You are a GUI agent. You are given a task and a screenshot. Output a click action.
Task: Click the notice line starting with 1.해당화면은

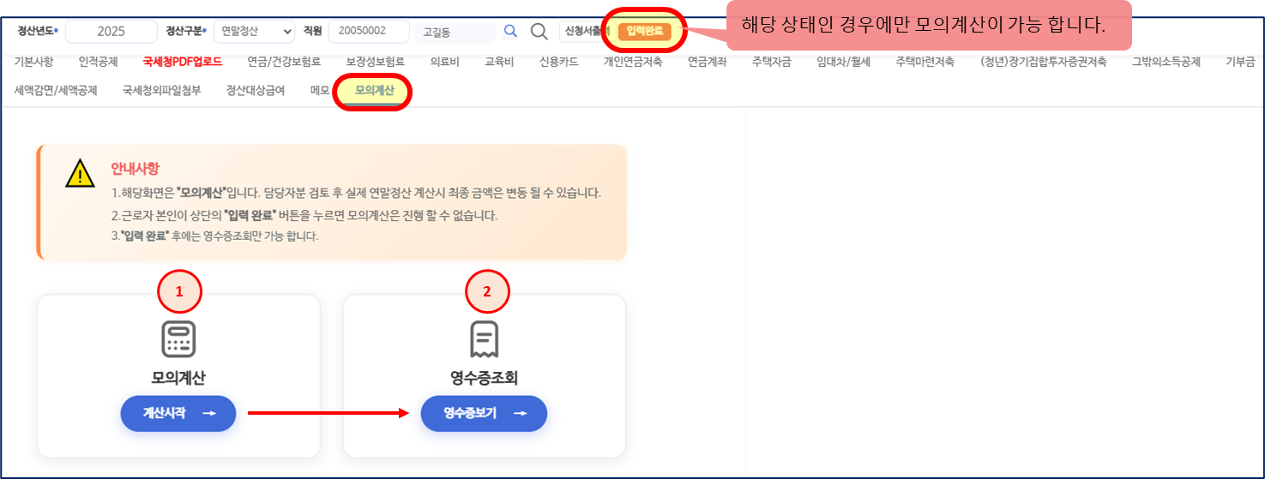tap(356, 192)
